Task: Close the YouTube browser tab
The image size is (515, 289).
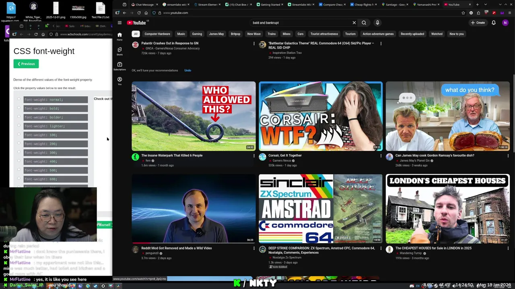Action: [x=470, y=4]
